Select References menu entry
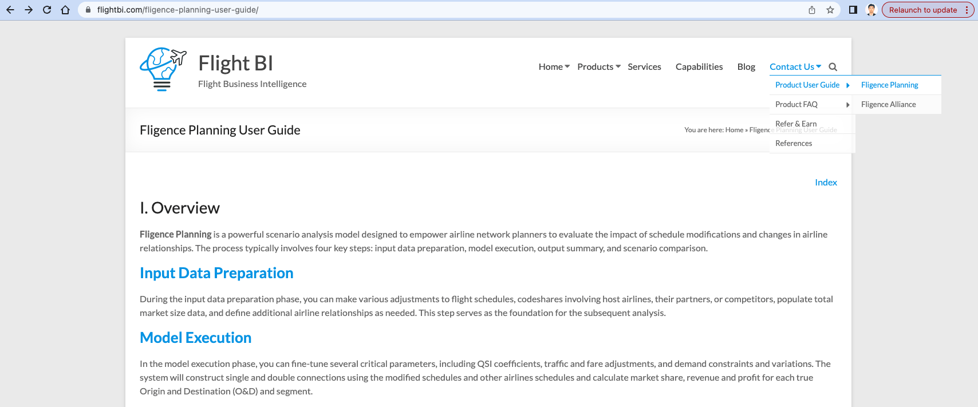 pos(794,143)
